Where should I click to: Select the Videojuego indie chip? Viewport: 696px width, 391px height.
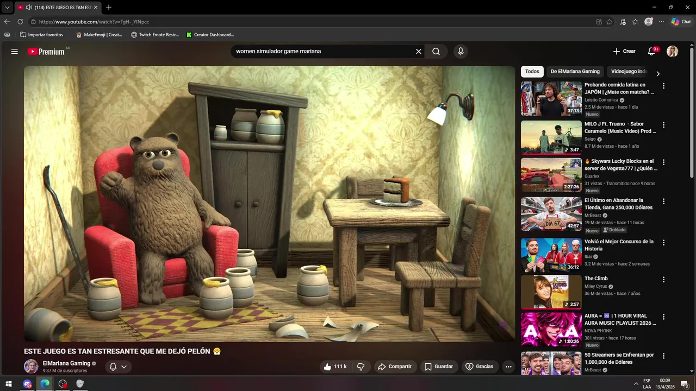pos(629,72)
